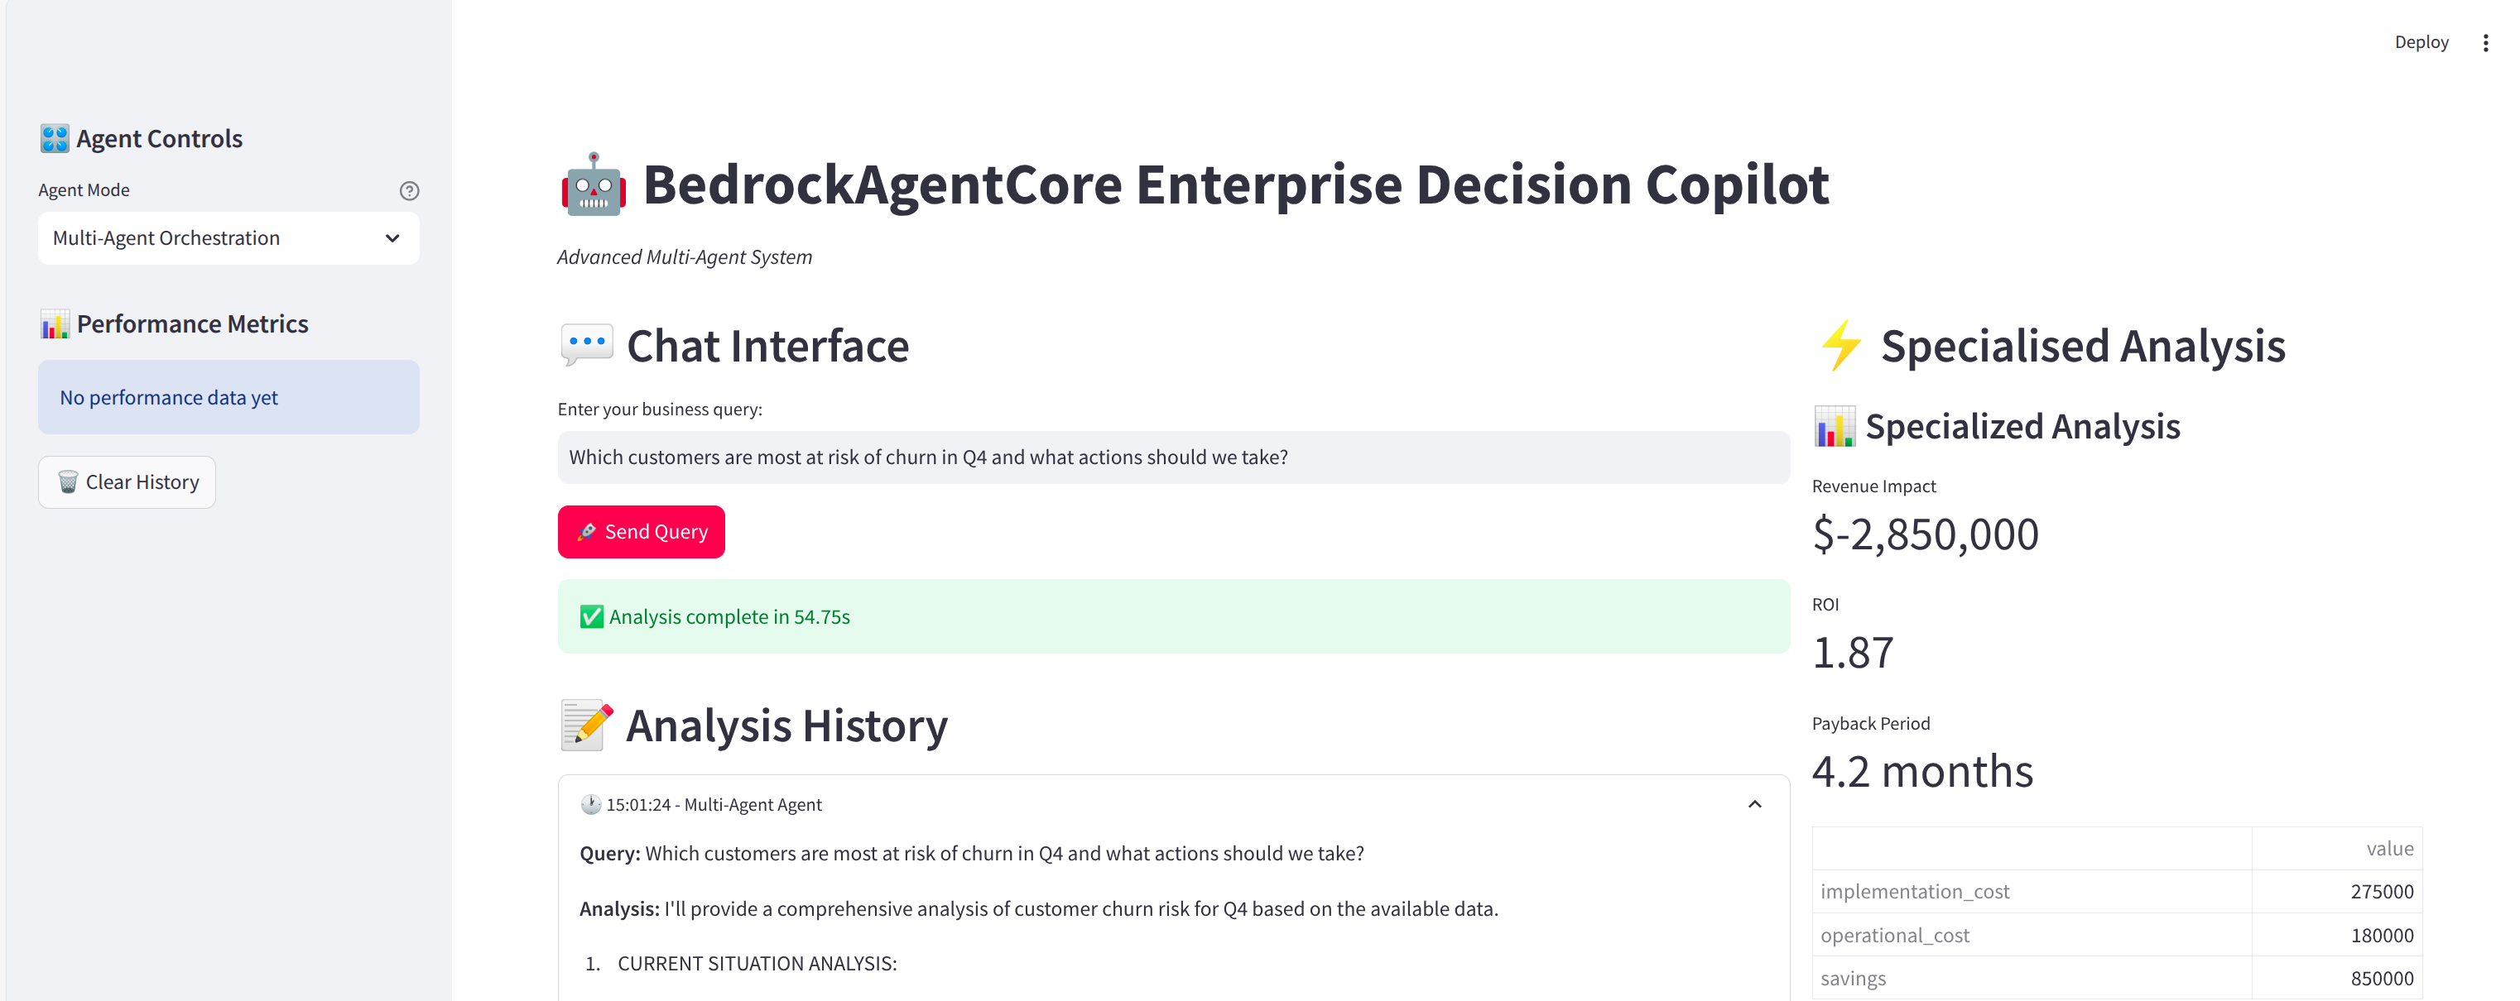This screenshot has width=2520, height=1001.
Task: Click the green checkmark in the Analysis complete banner
Action: coord(591,617)
